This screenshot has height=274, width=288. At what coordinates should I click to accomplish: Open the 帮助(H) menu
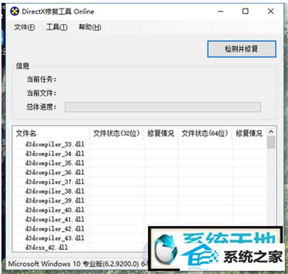(x=90, y=27)
